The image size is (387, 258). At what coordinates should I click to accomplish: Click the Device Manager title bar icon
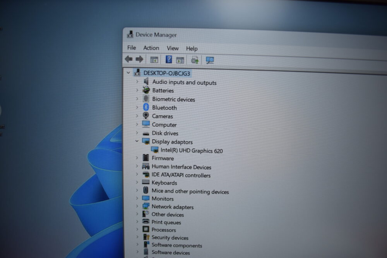coord(130,34)
